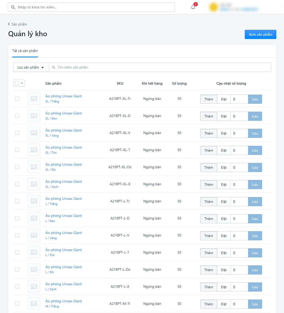Select checkbox for XL / Vàng row

(x=17, y=133)
